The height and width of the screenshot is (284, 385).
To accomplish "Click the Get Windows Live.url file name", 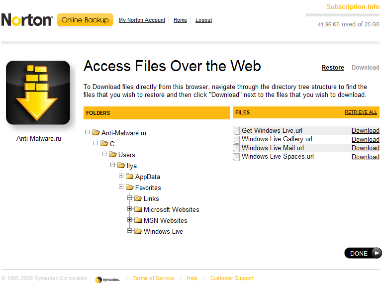I will tap(272, 131).
